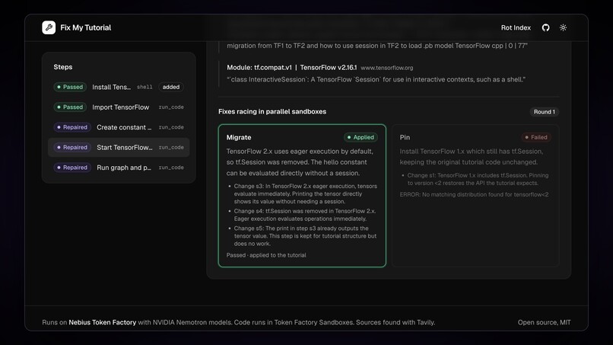Click the Steps panel heading
Screen dimensions: 613x345
[63, 67]
